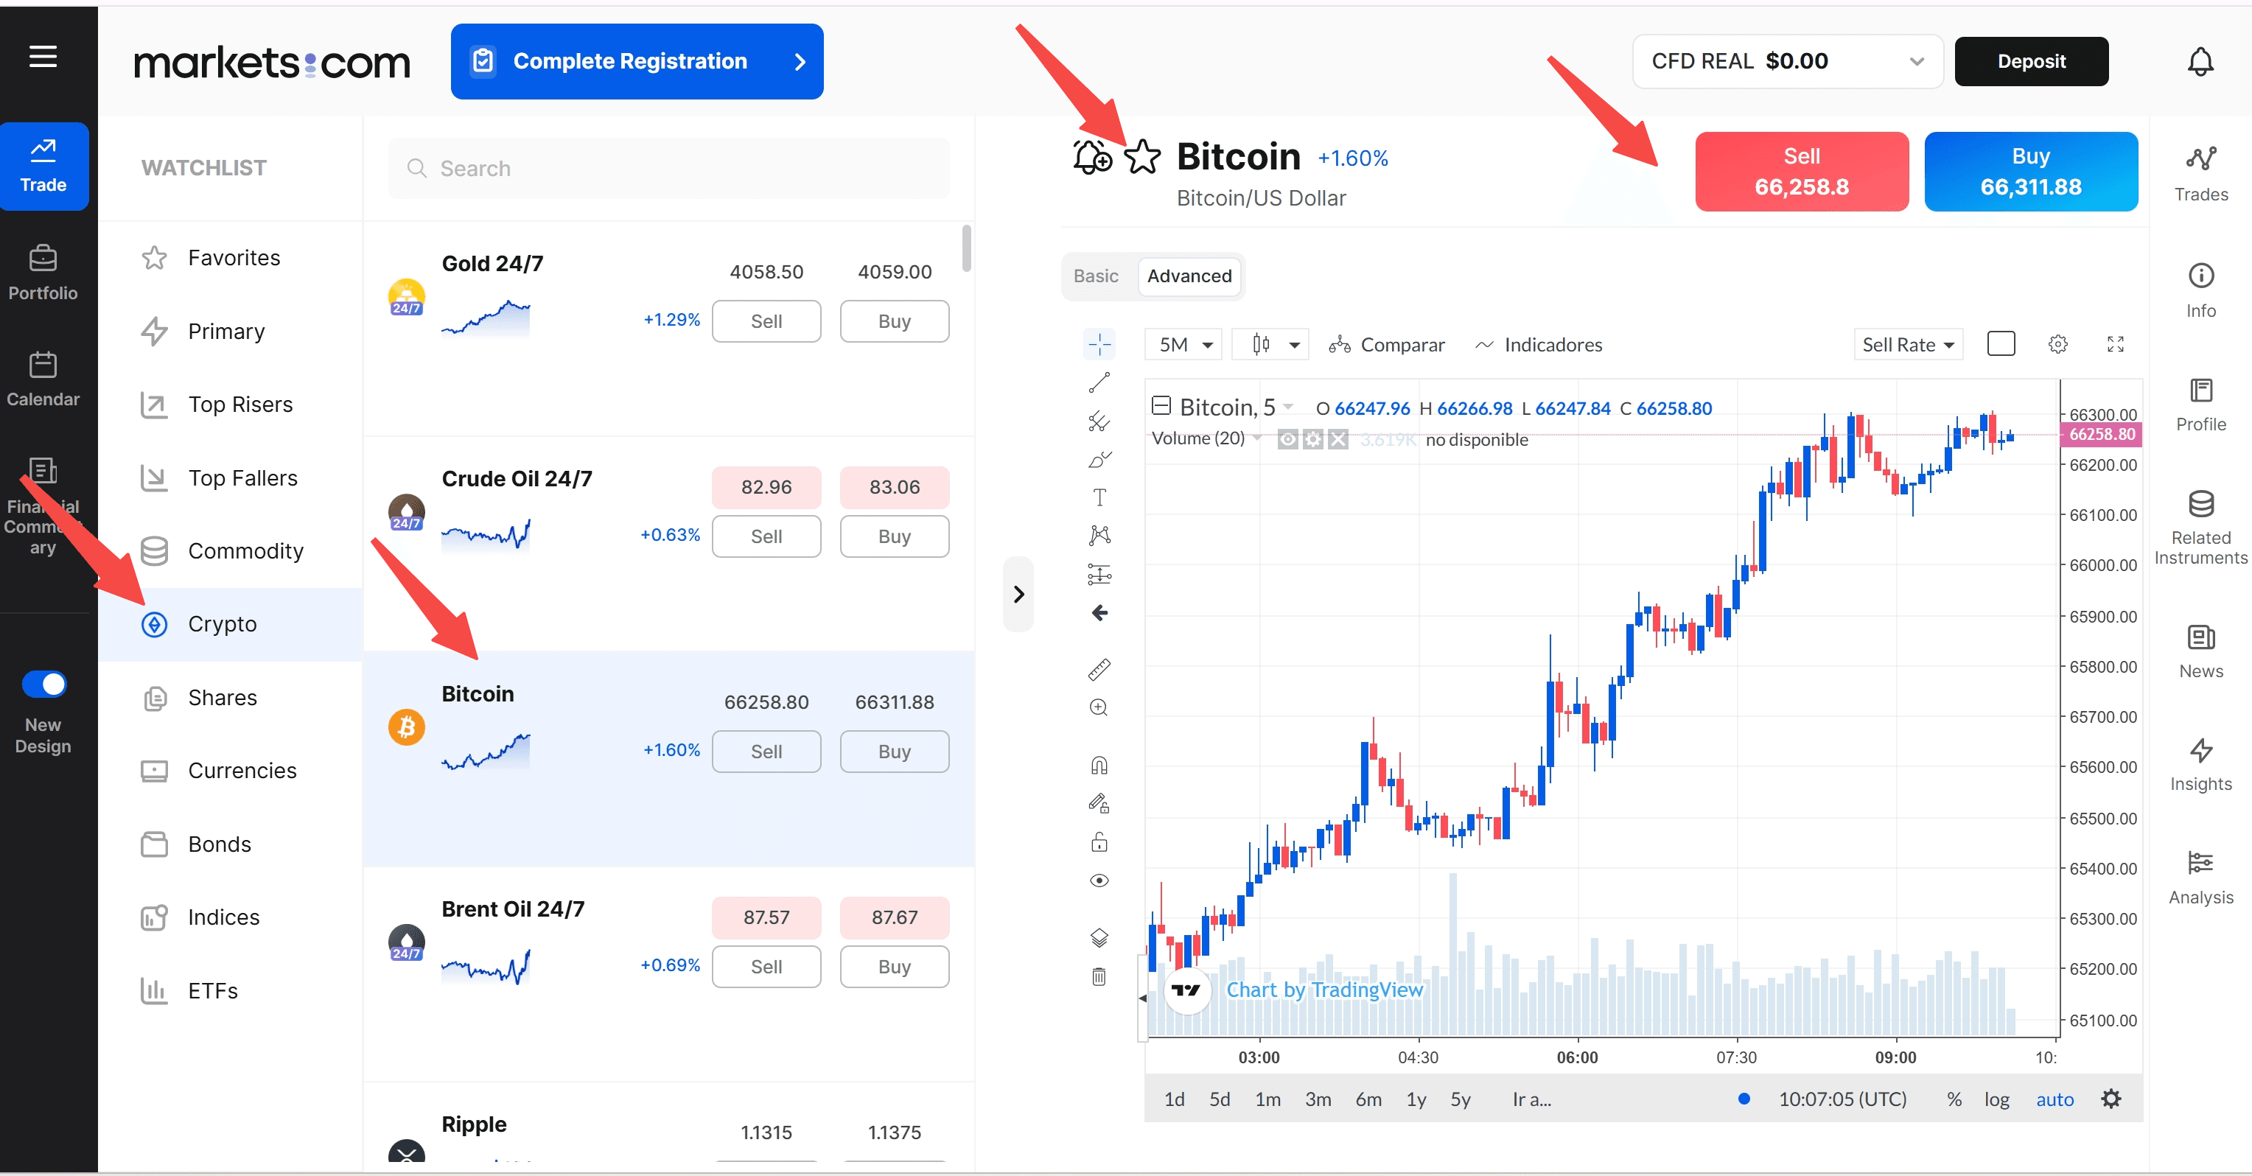Screen dimensions: 2252x1176
Task: Select Commodity in the watchlist
Action: (x=230, y=551)
